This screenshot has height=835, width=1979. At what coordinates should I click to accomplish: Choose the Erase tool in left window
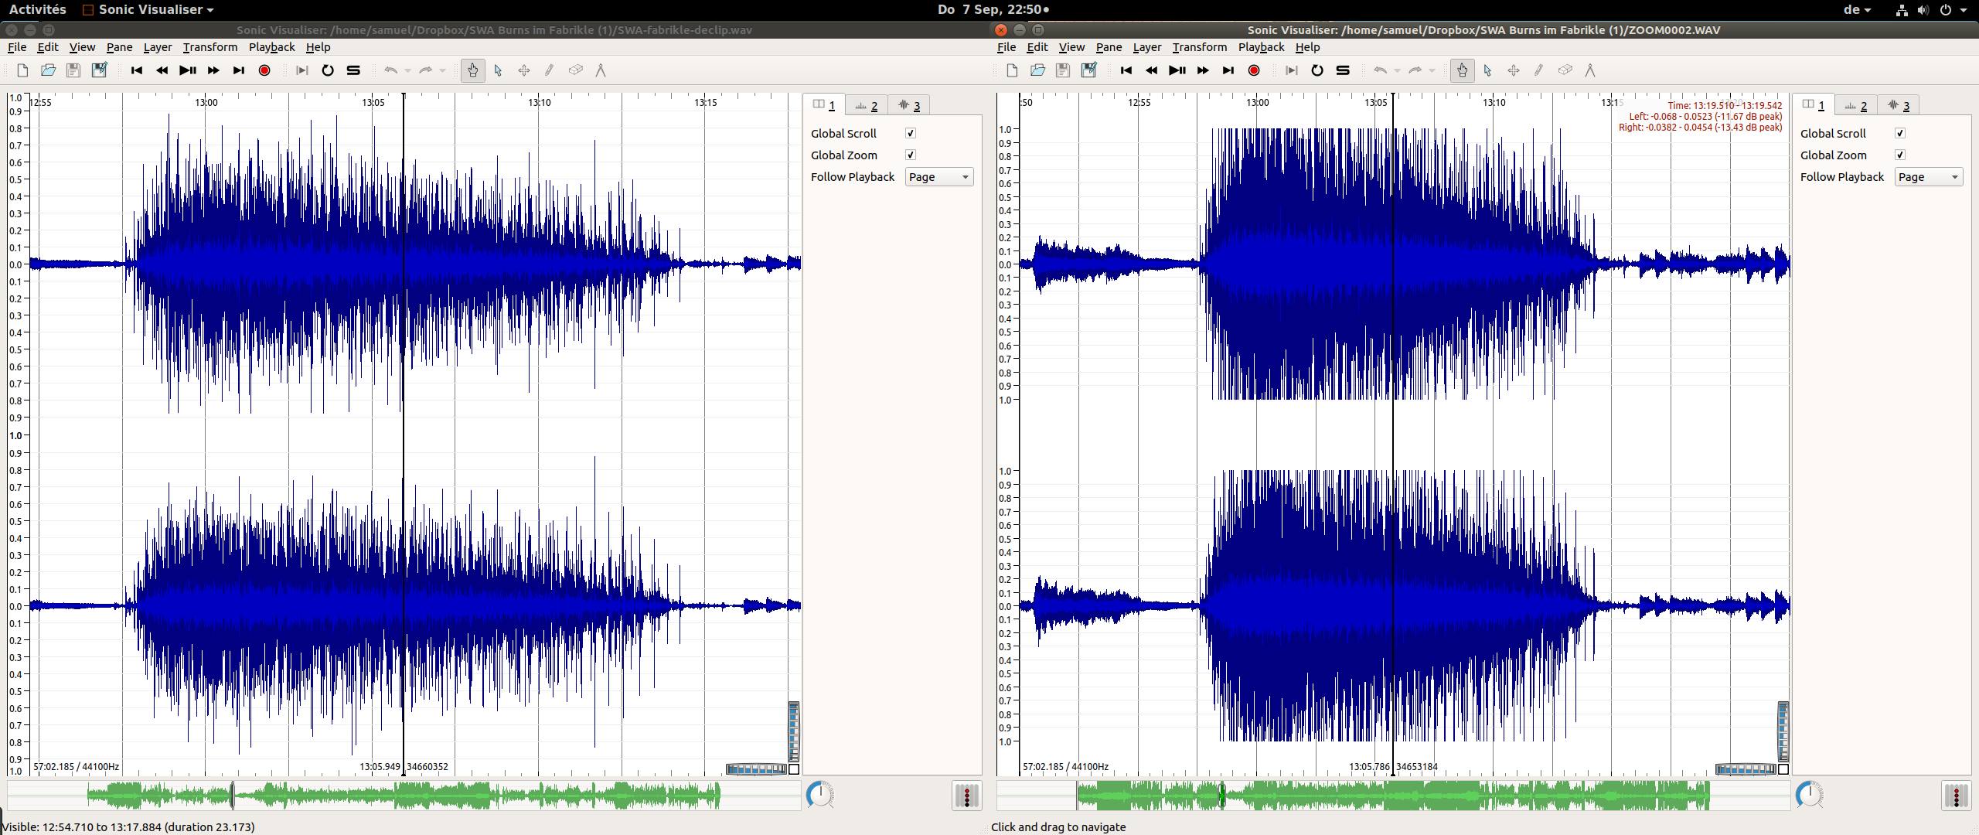(x=575, y=70)
